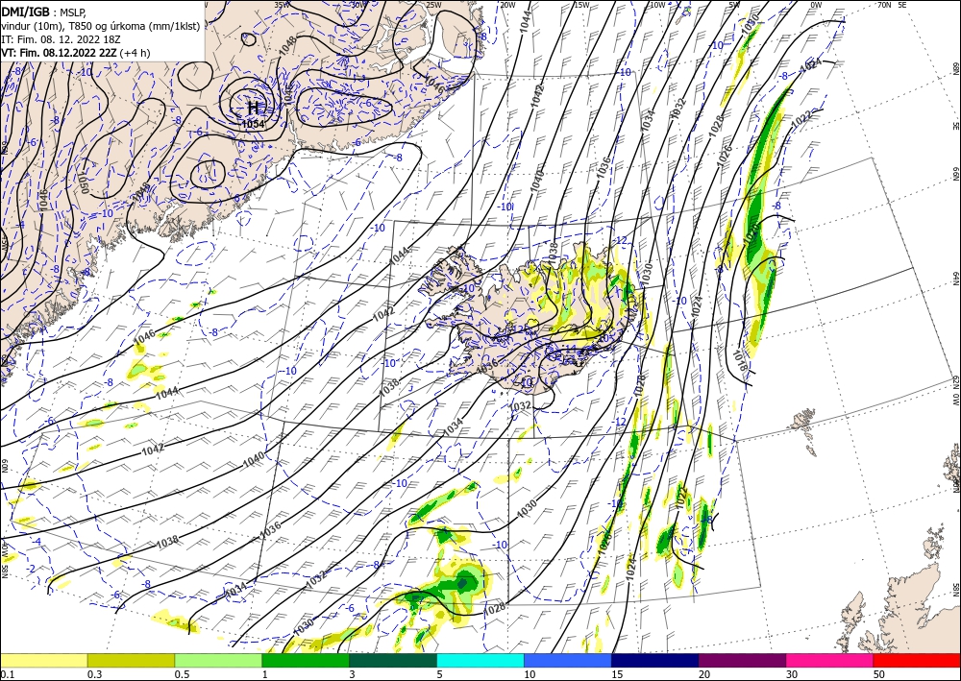Click the 35W longitude label
961x681 pixels.
[x=282, y=5]
